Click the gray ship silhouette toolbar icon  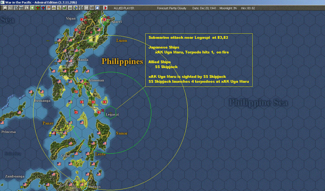70,8
